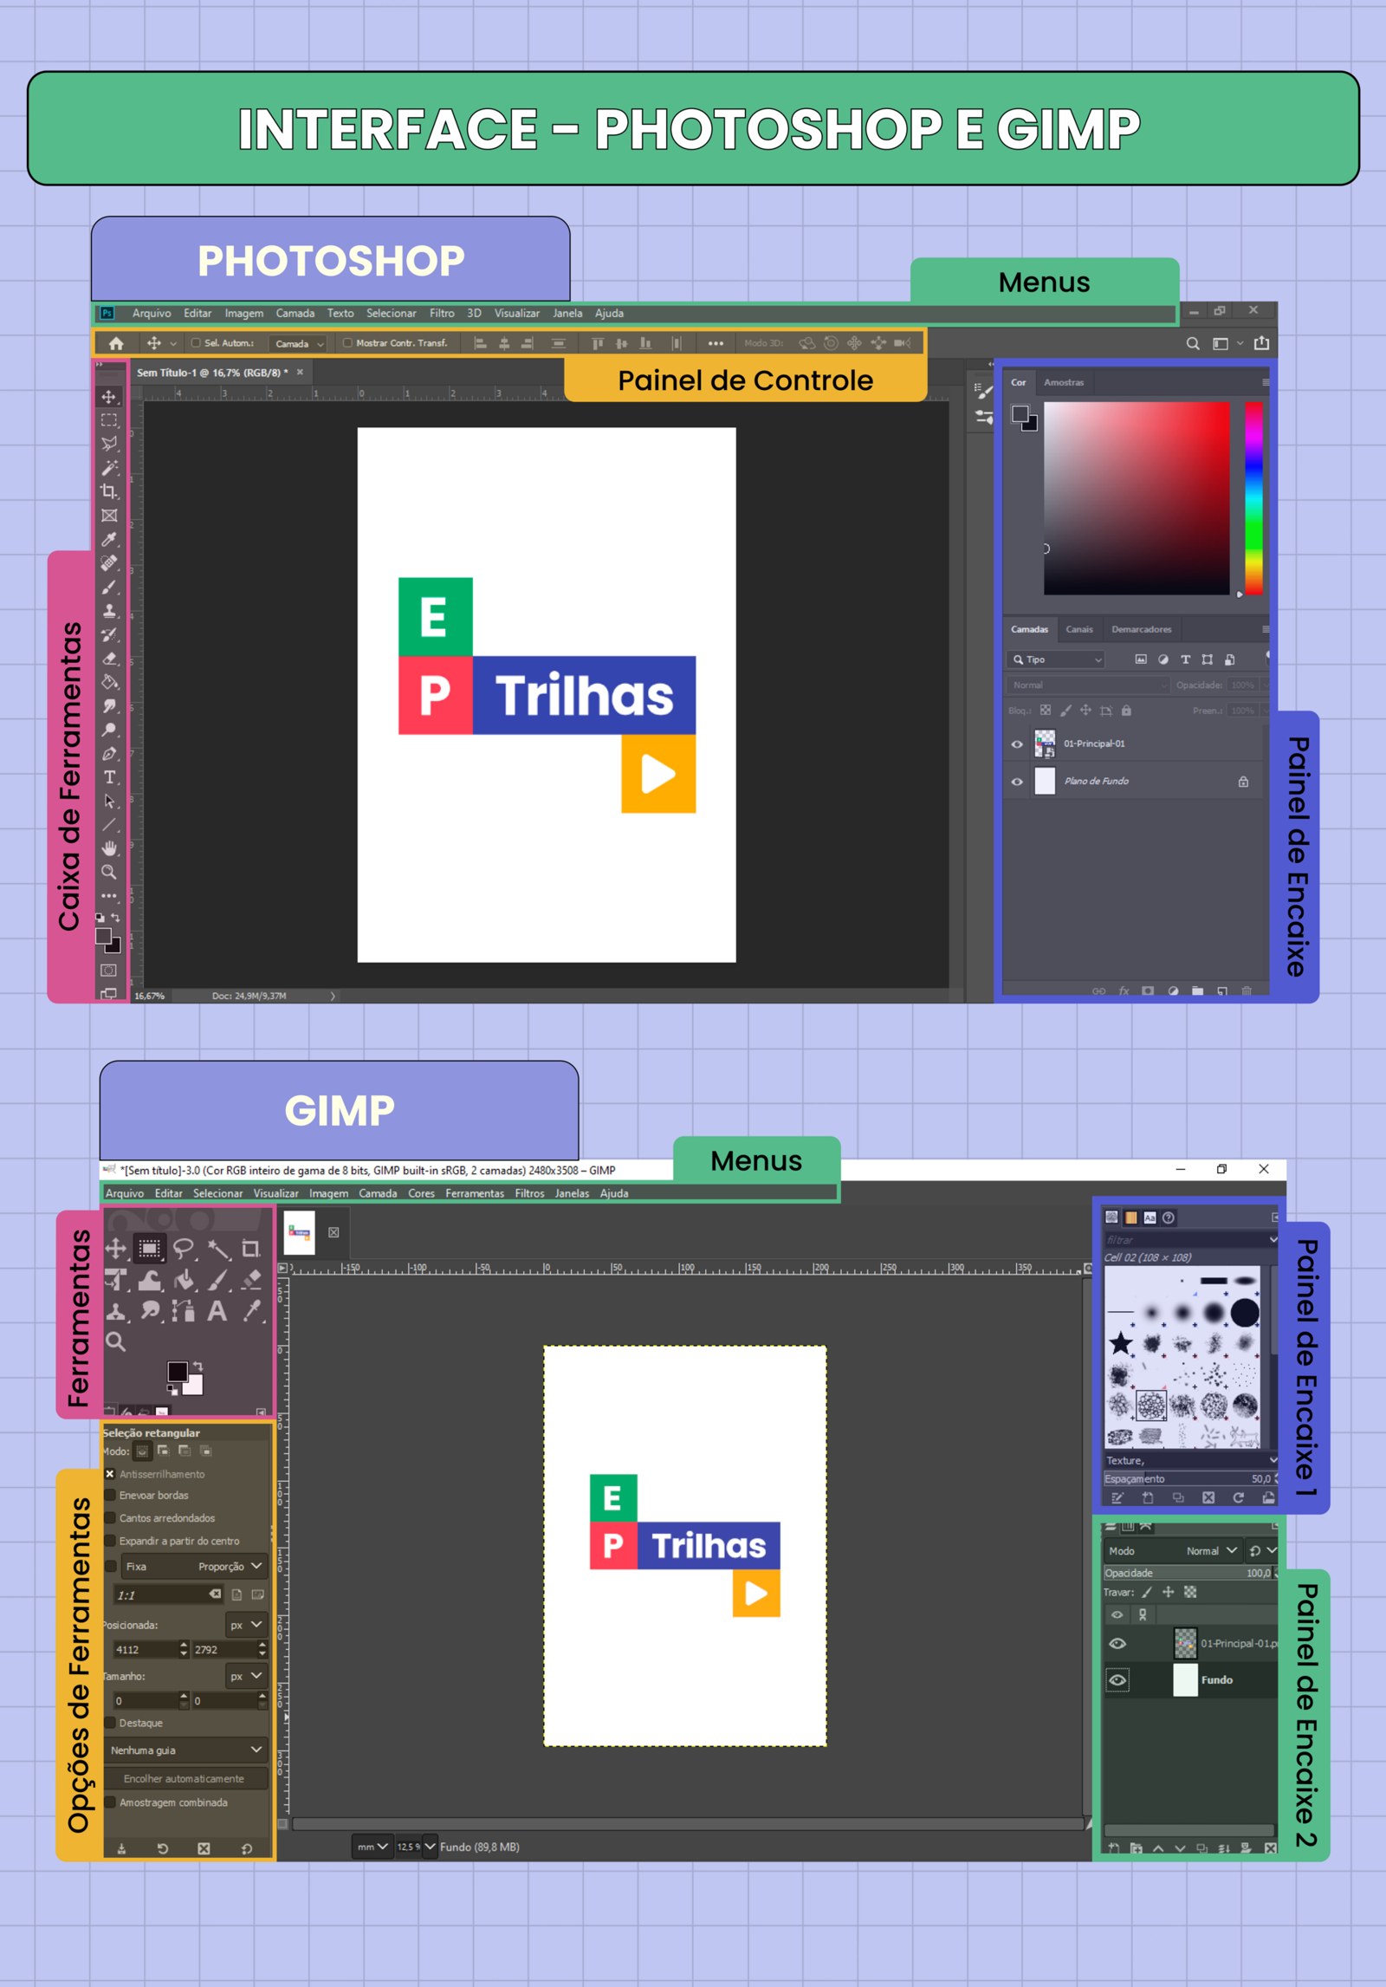The width and height of the screenshot is (1386, 1987).
Task: Switch to the Amostras tab in Photoshop
Action: click(x=1064, y=382)
